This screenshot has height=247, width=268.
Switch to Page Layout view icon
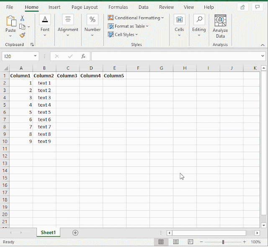pos(176,242)
